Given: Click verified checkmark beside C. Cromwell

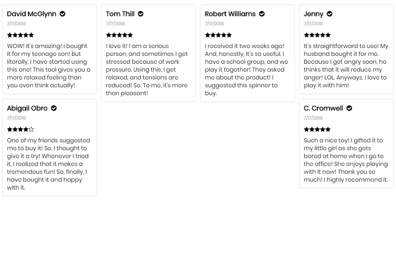Looking at the screenshot, I should pos(349,108).
